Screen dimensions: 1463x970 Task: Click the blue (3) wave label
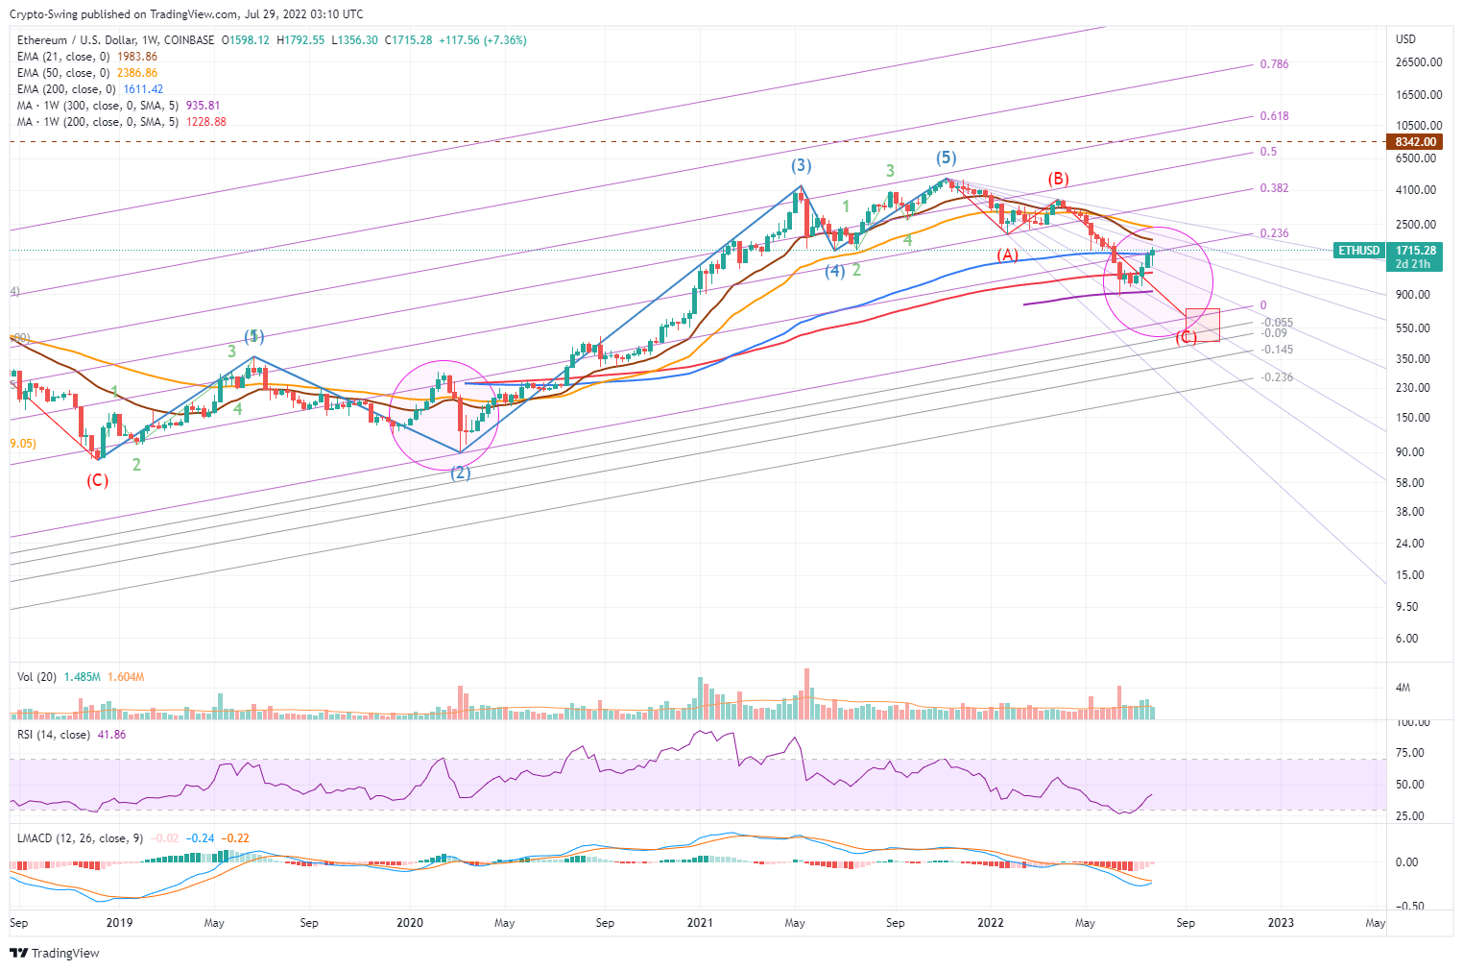click(802, 166)
